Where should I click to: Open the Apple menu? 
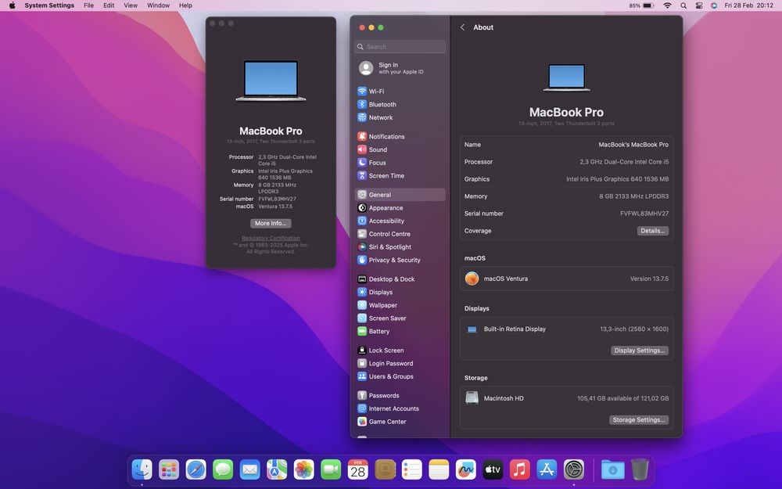click(12, 5)
